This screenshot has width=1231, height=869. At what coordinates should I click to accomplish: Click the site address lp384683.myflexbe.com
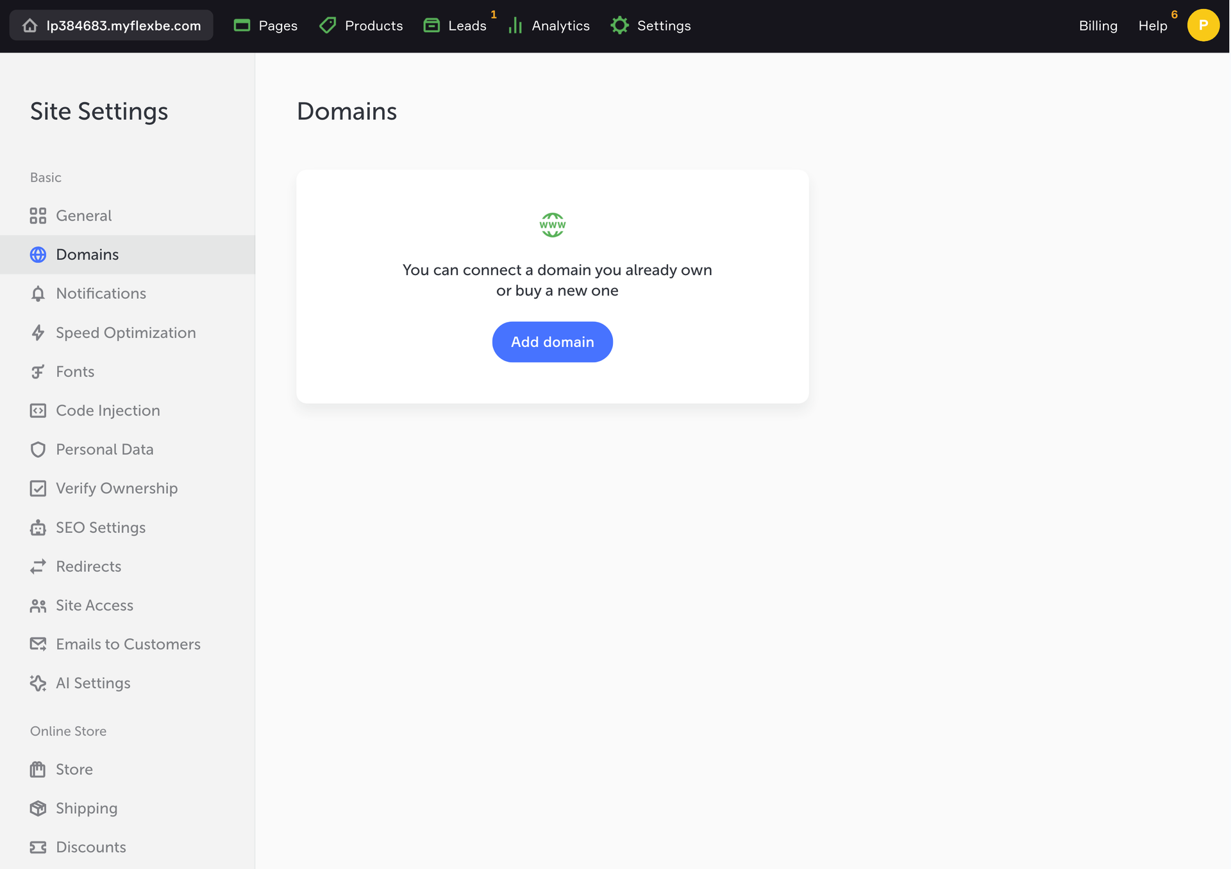[x=124, y=26]
